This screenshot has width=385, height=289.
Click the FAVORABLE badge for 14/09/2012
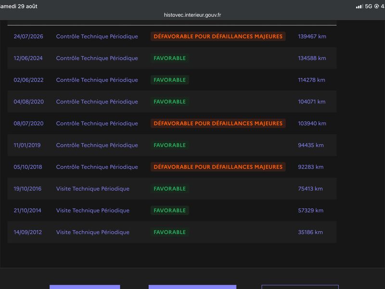click(x=170, y=232)
